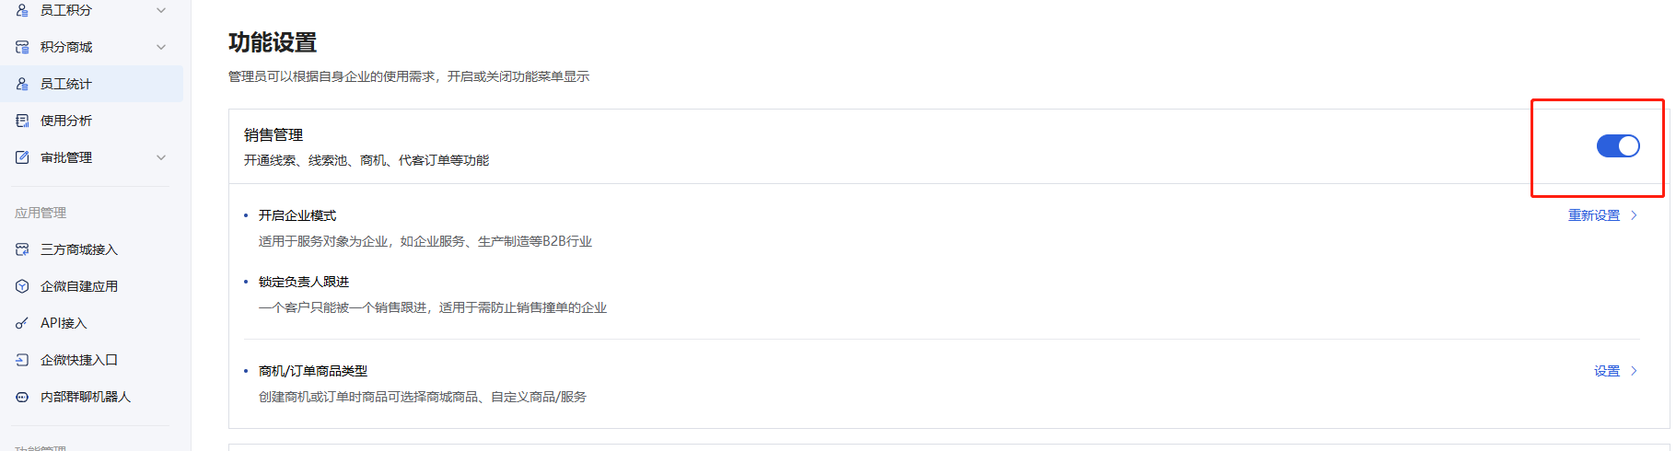This screenshot has height=451, width=1676.
Task: Click the 员工积分 sidebar icon
Action: pyautogui.click(x=22, y=10)
